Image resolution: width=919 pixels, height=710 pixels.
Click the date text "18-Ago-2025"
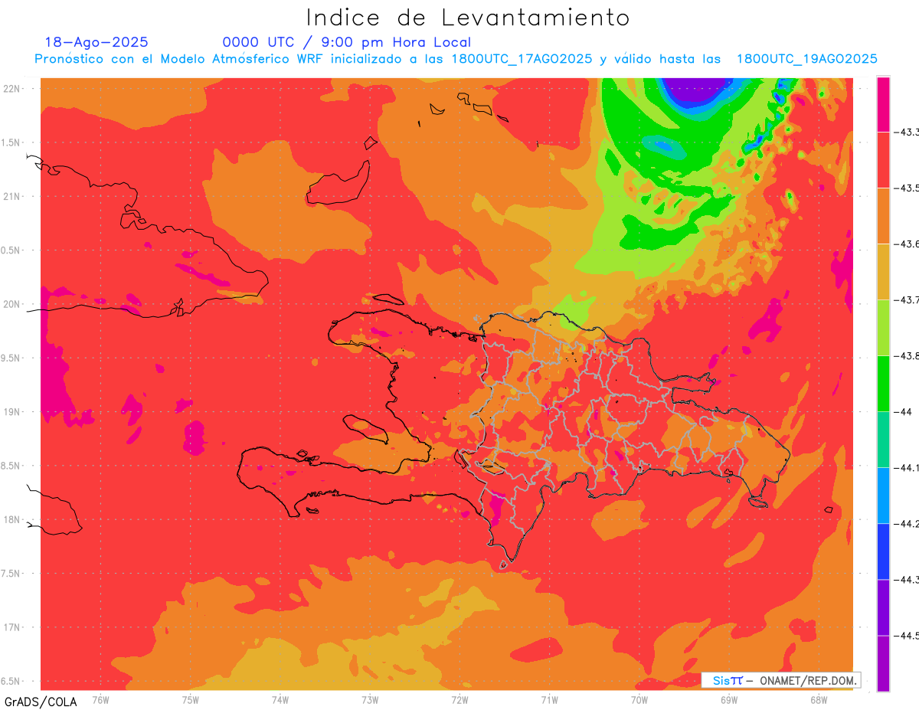click(96, 42)
